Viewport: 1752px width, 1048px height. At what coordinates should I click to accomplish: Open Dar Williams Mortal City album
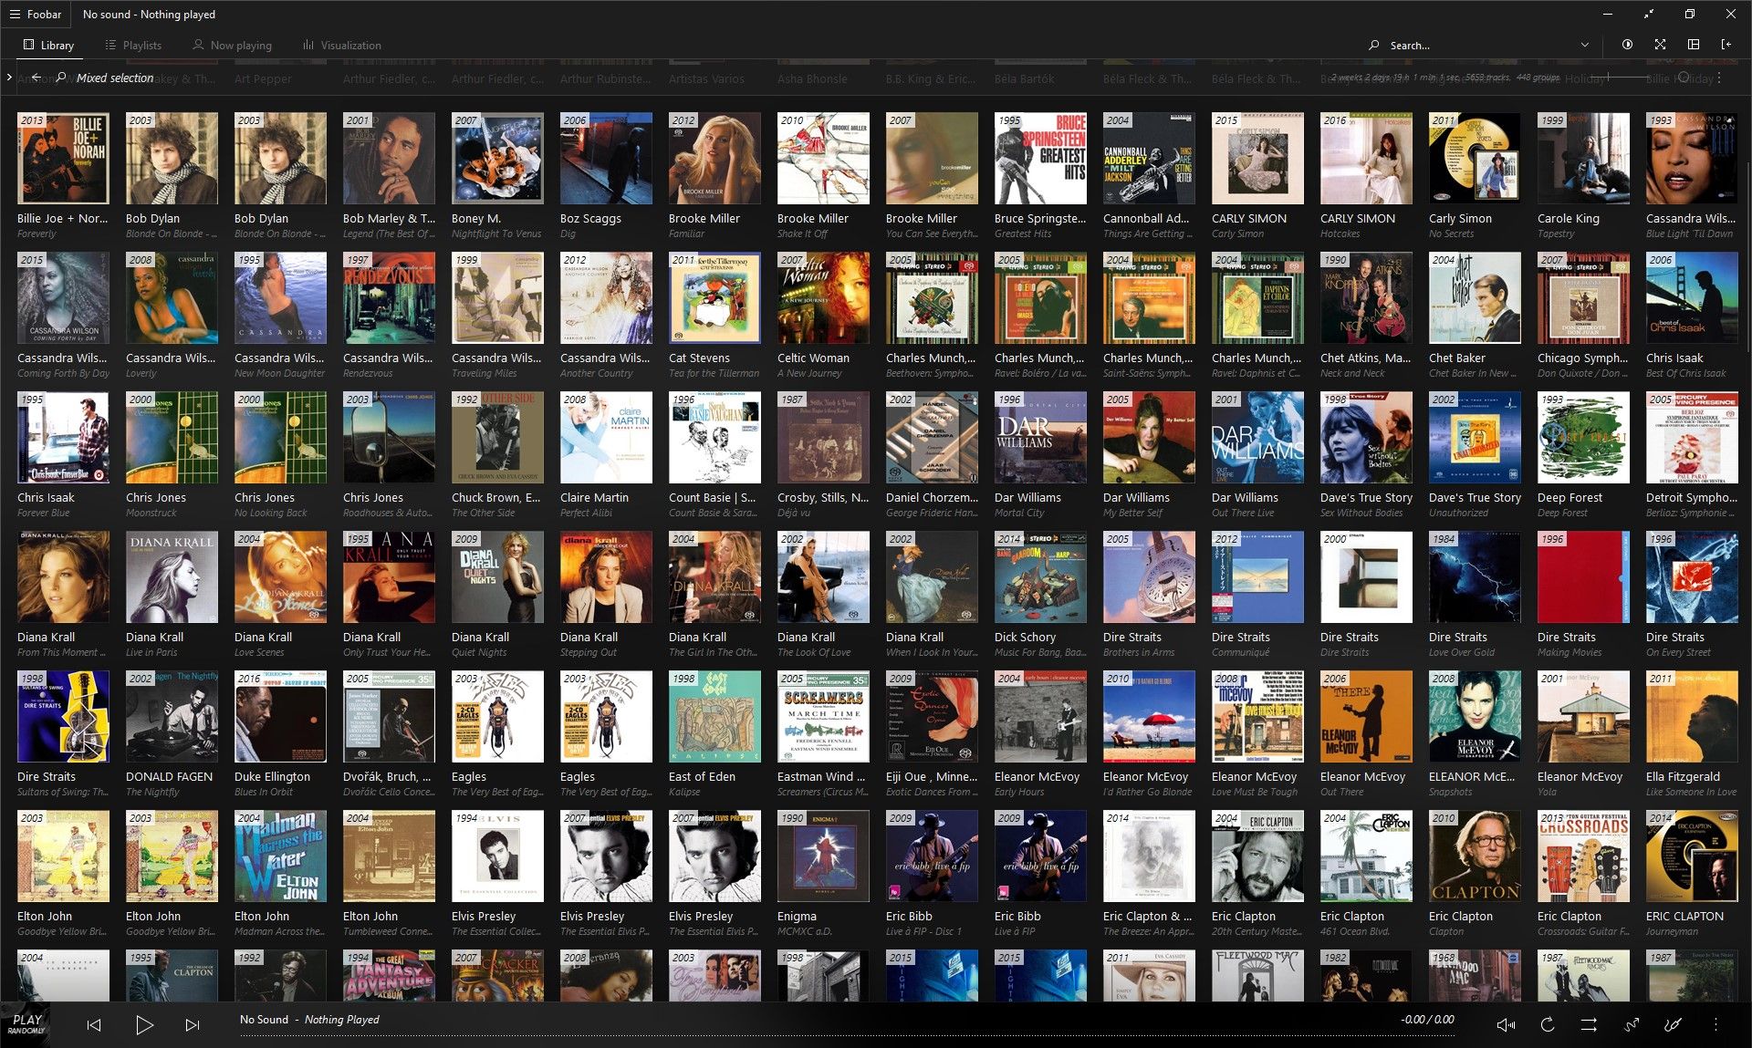click(1040, 437)
